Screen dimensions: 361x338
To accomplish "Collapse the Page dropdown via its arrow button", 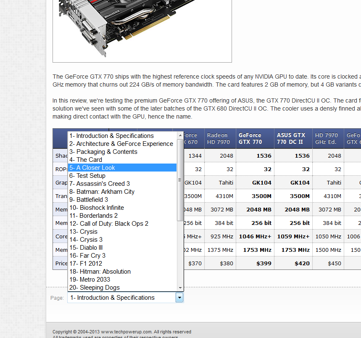I will [x=179, y=298].
